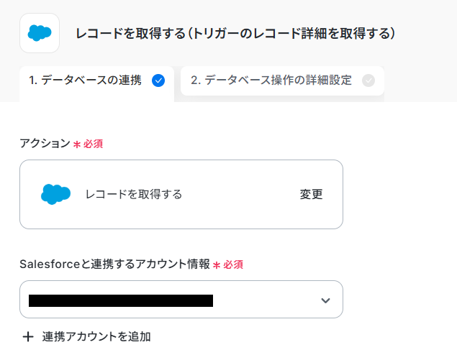The image size is (457, 355).
Task: Switch to 2. データベース操作の詳細設定 tab
Action: pos(271,80)
